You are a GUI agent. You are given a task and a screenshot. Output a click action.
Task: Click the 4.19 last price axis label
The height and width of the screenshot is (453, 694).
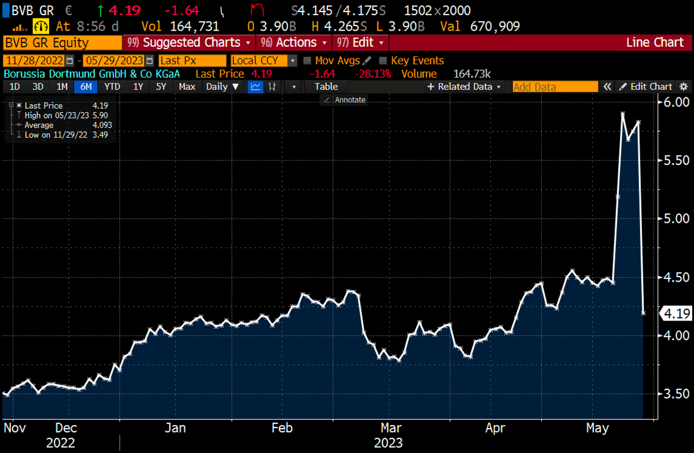click(675, 314)
